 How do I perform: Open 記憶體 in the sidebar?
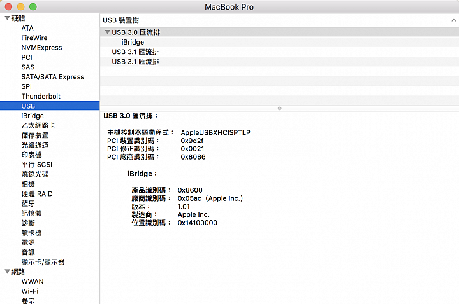pos(31,213)
